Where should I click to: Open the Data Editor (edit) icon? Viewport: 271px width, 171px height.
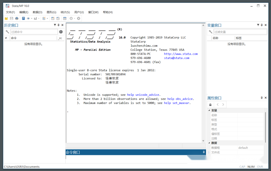coord(53,19)
